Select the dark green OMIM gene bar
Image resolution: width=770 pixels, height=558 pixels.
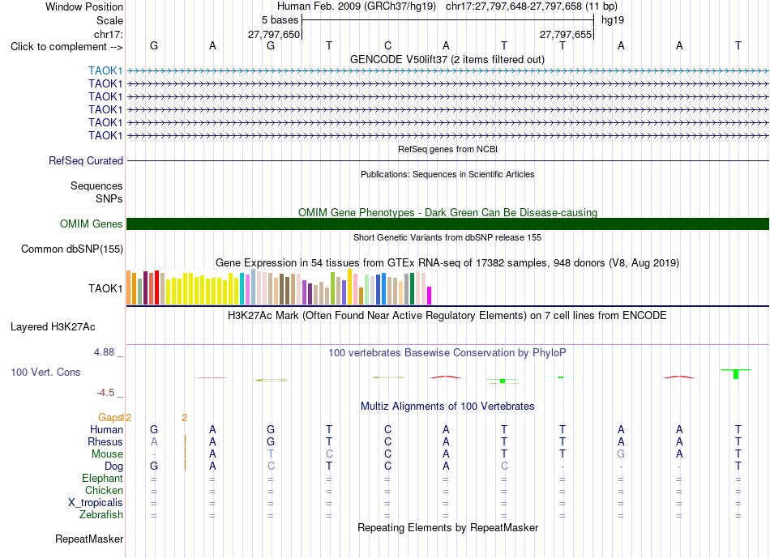point(447,224)
